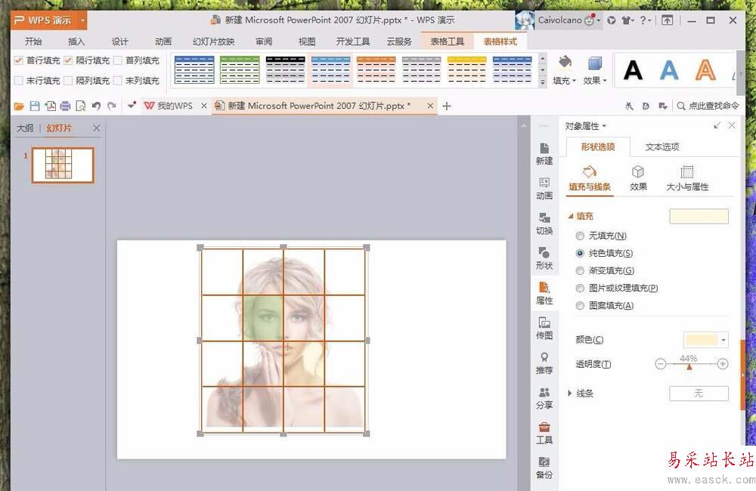Apply the green table style
This screenshot has height=491, width=756.
240,69
